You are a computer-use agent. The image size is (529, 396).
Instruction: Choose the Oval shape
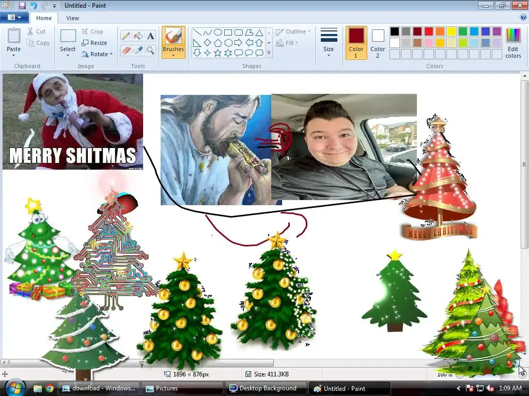[218, 32]
